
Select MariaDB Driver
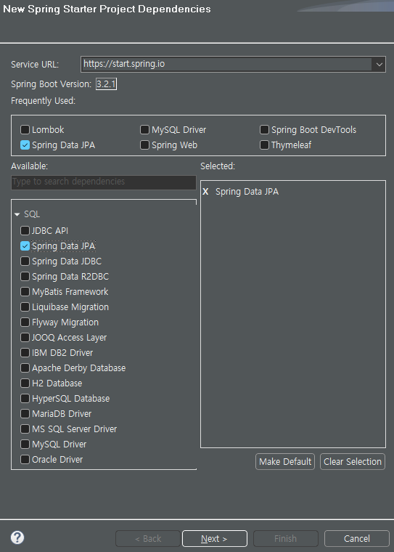click(25, 414)
